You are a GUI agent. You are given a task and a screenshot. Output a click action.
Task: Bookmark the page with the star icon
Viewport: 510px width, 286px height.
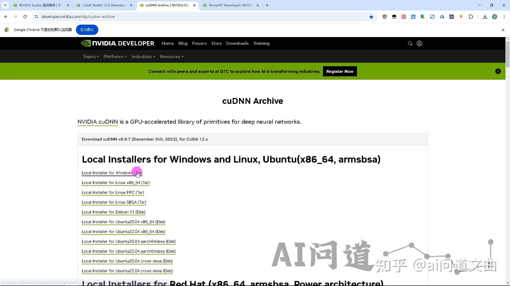point(371,17)
